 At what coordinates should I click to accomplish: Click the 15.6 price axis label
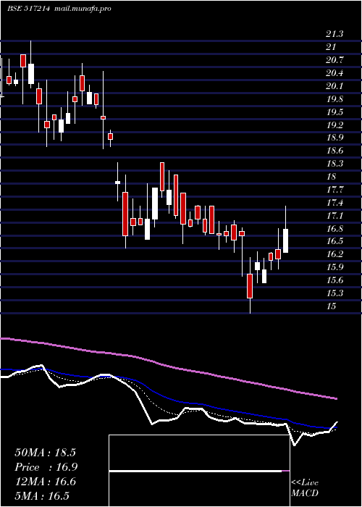334,280
